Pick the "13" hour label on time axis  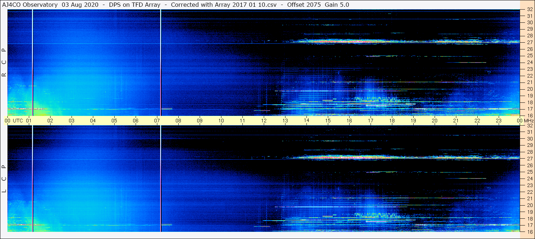[285, 121]
